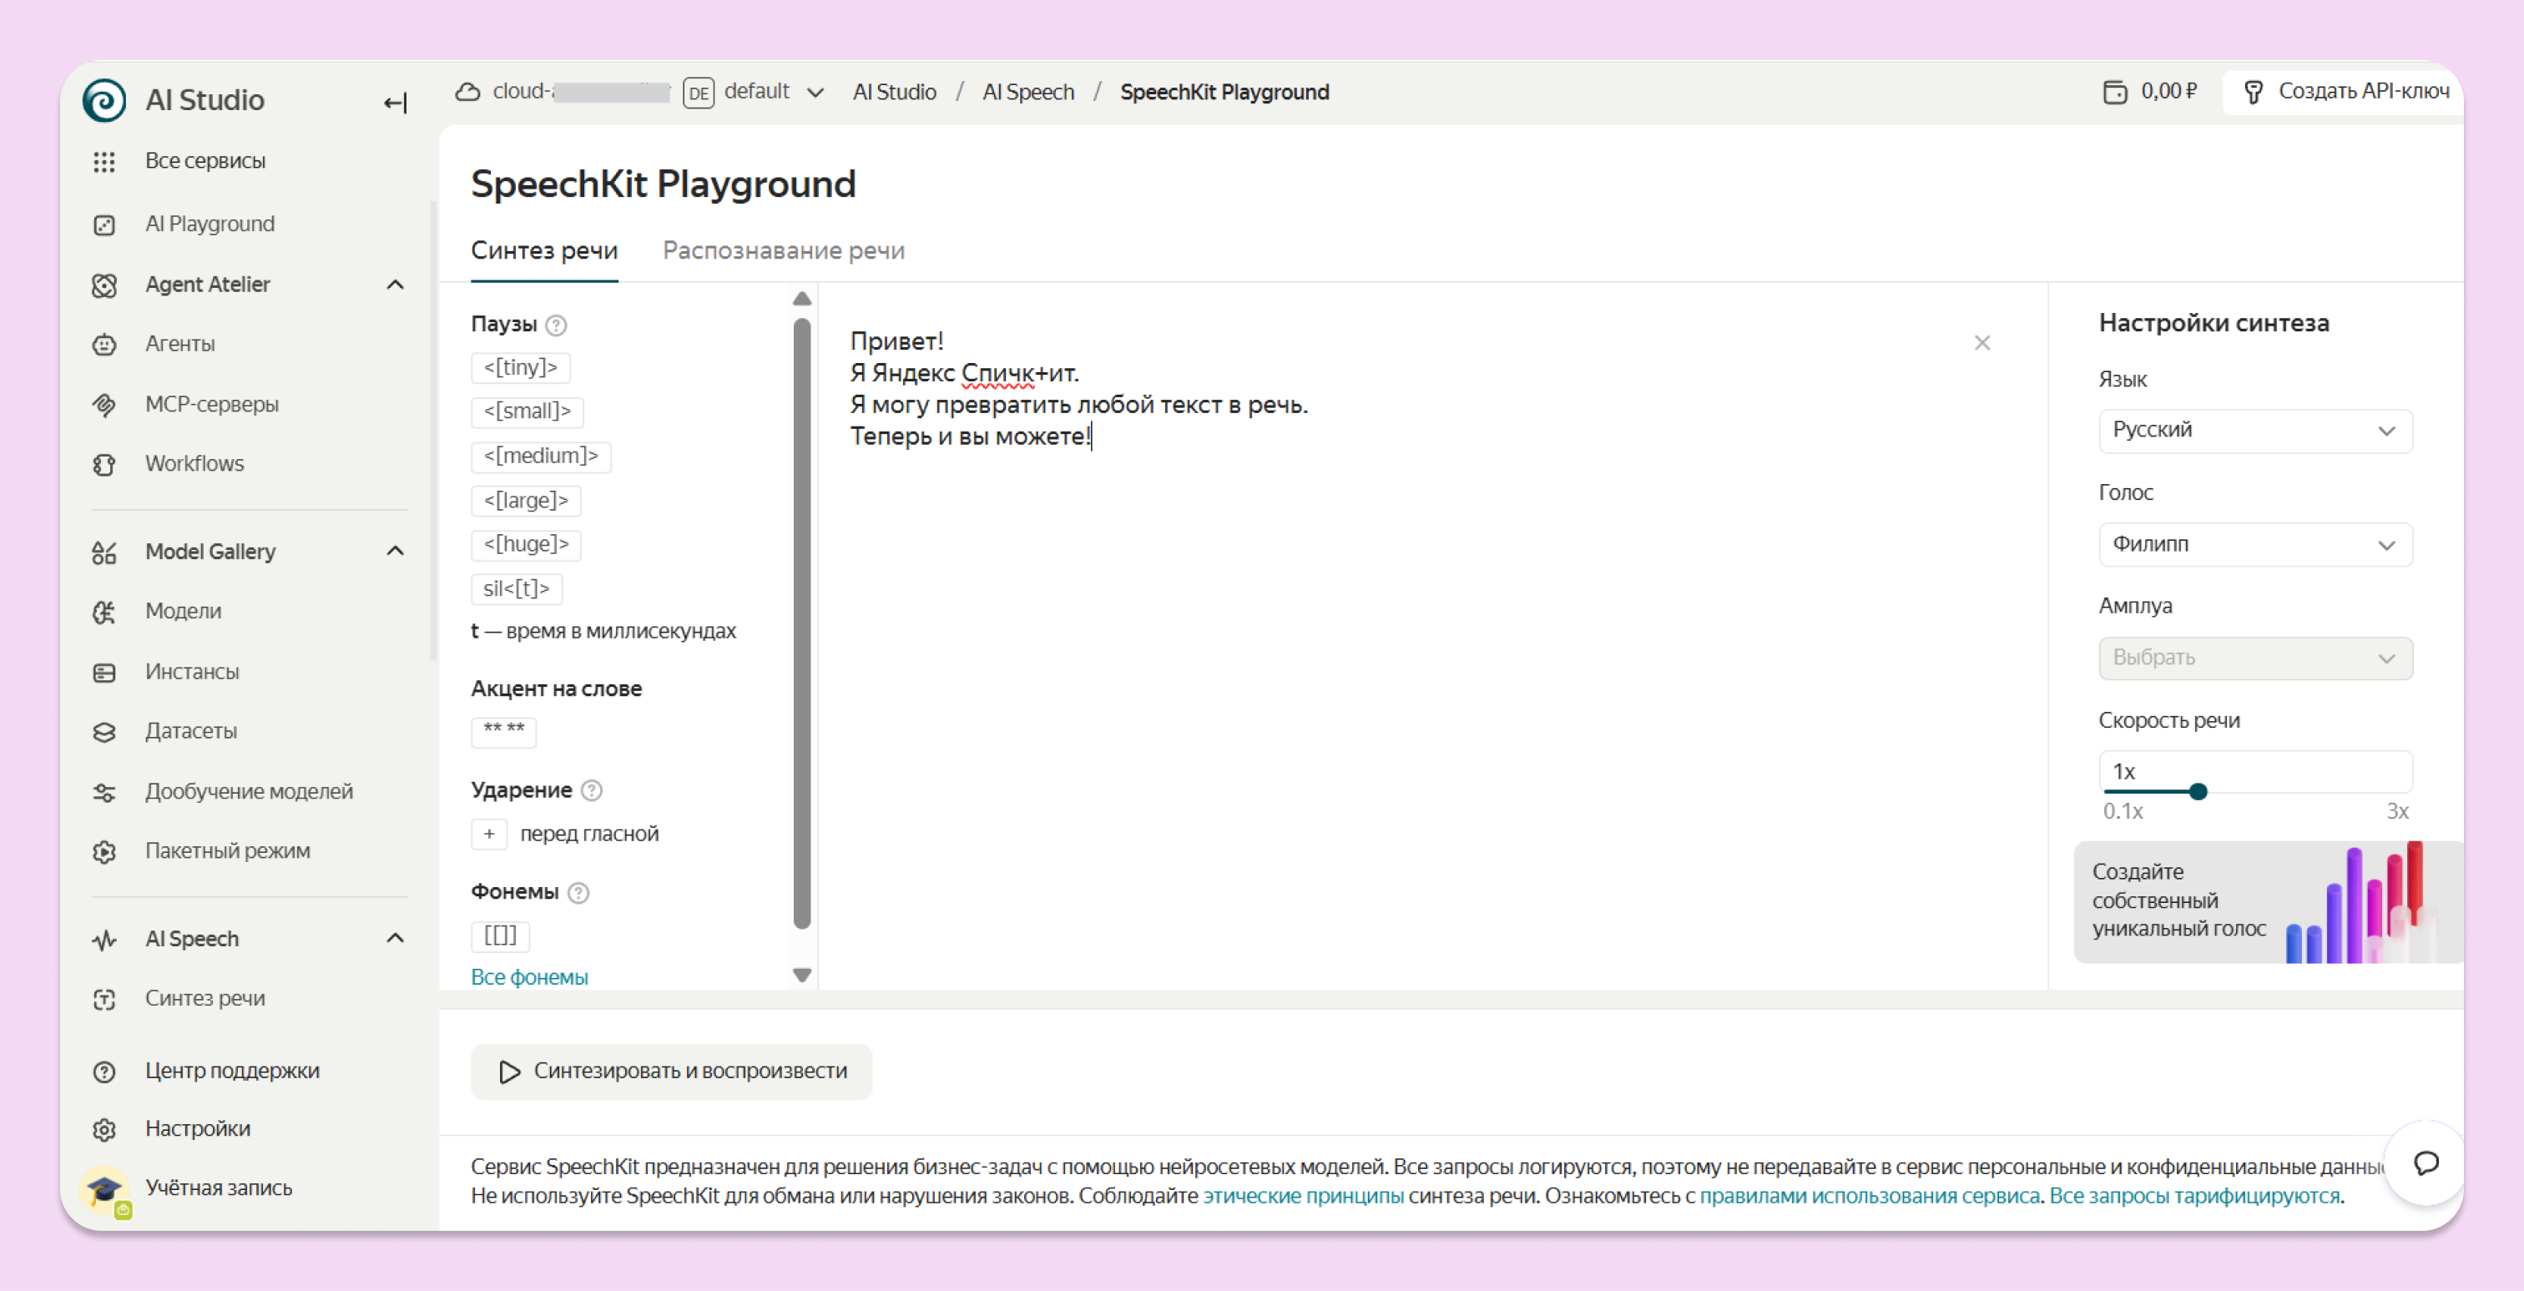The height and width of the screenshot is (1291, 2524).
Task: Open the Все сервисы grid icon
Action: 103,162
